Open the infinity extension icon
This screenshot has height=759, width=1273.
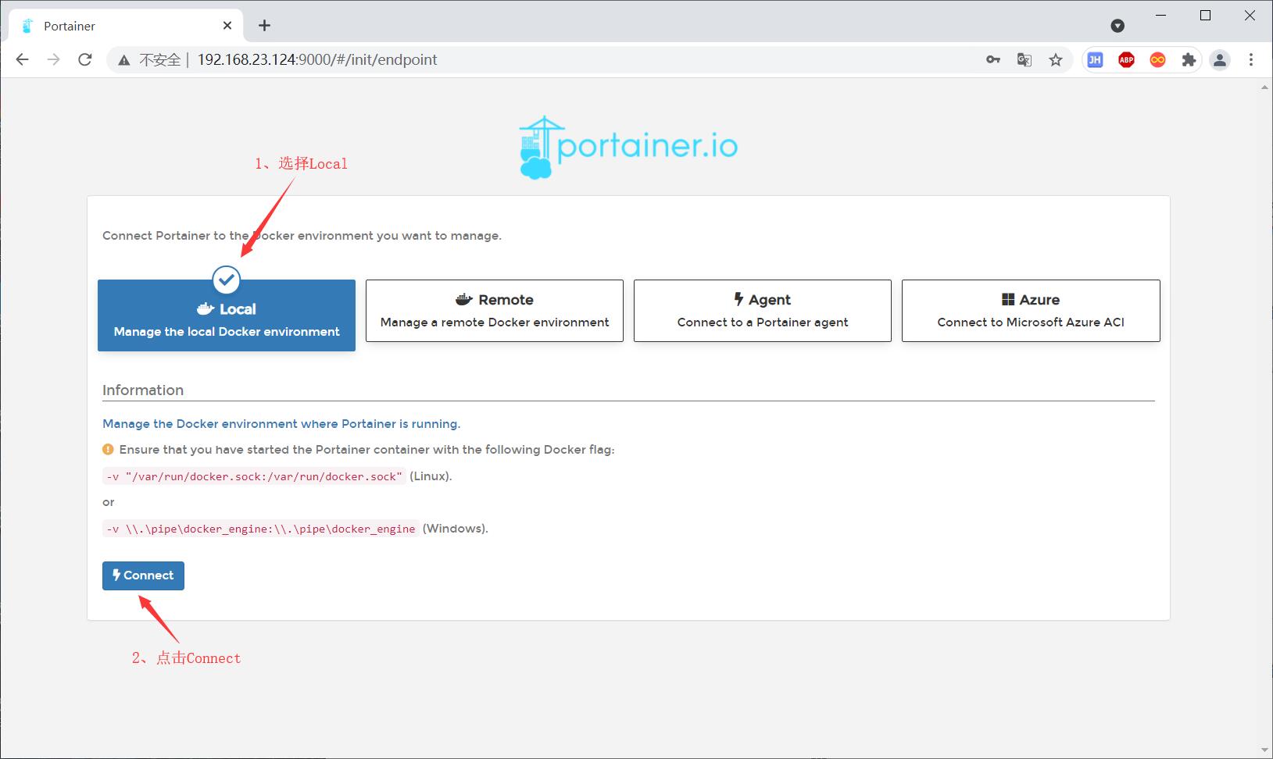1157,59
